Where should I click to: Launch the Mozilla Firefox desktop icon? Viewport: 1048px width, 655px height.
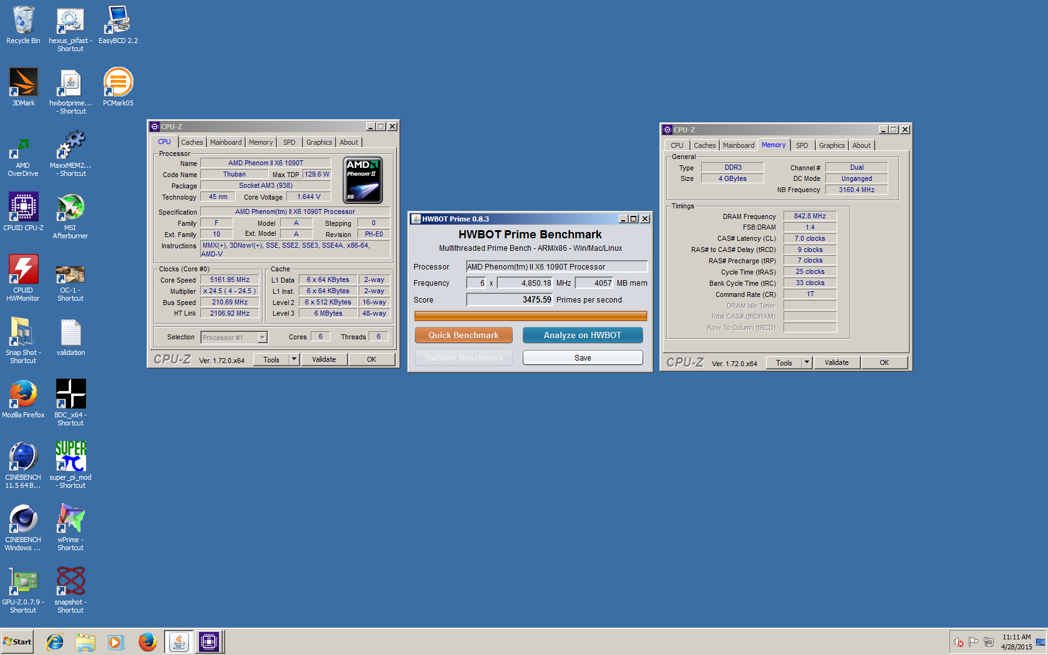pyautogui.click(x=23, y=399)
